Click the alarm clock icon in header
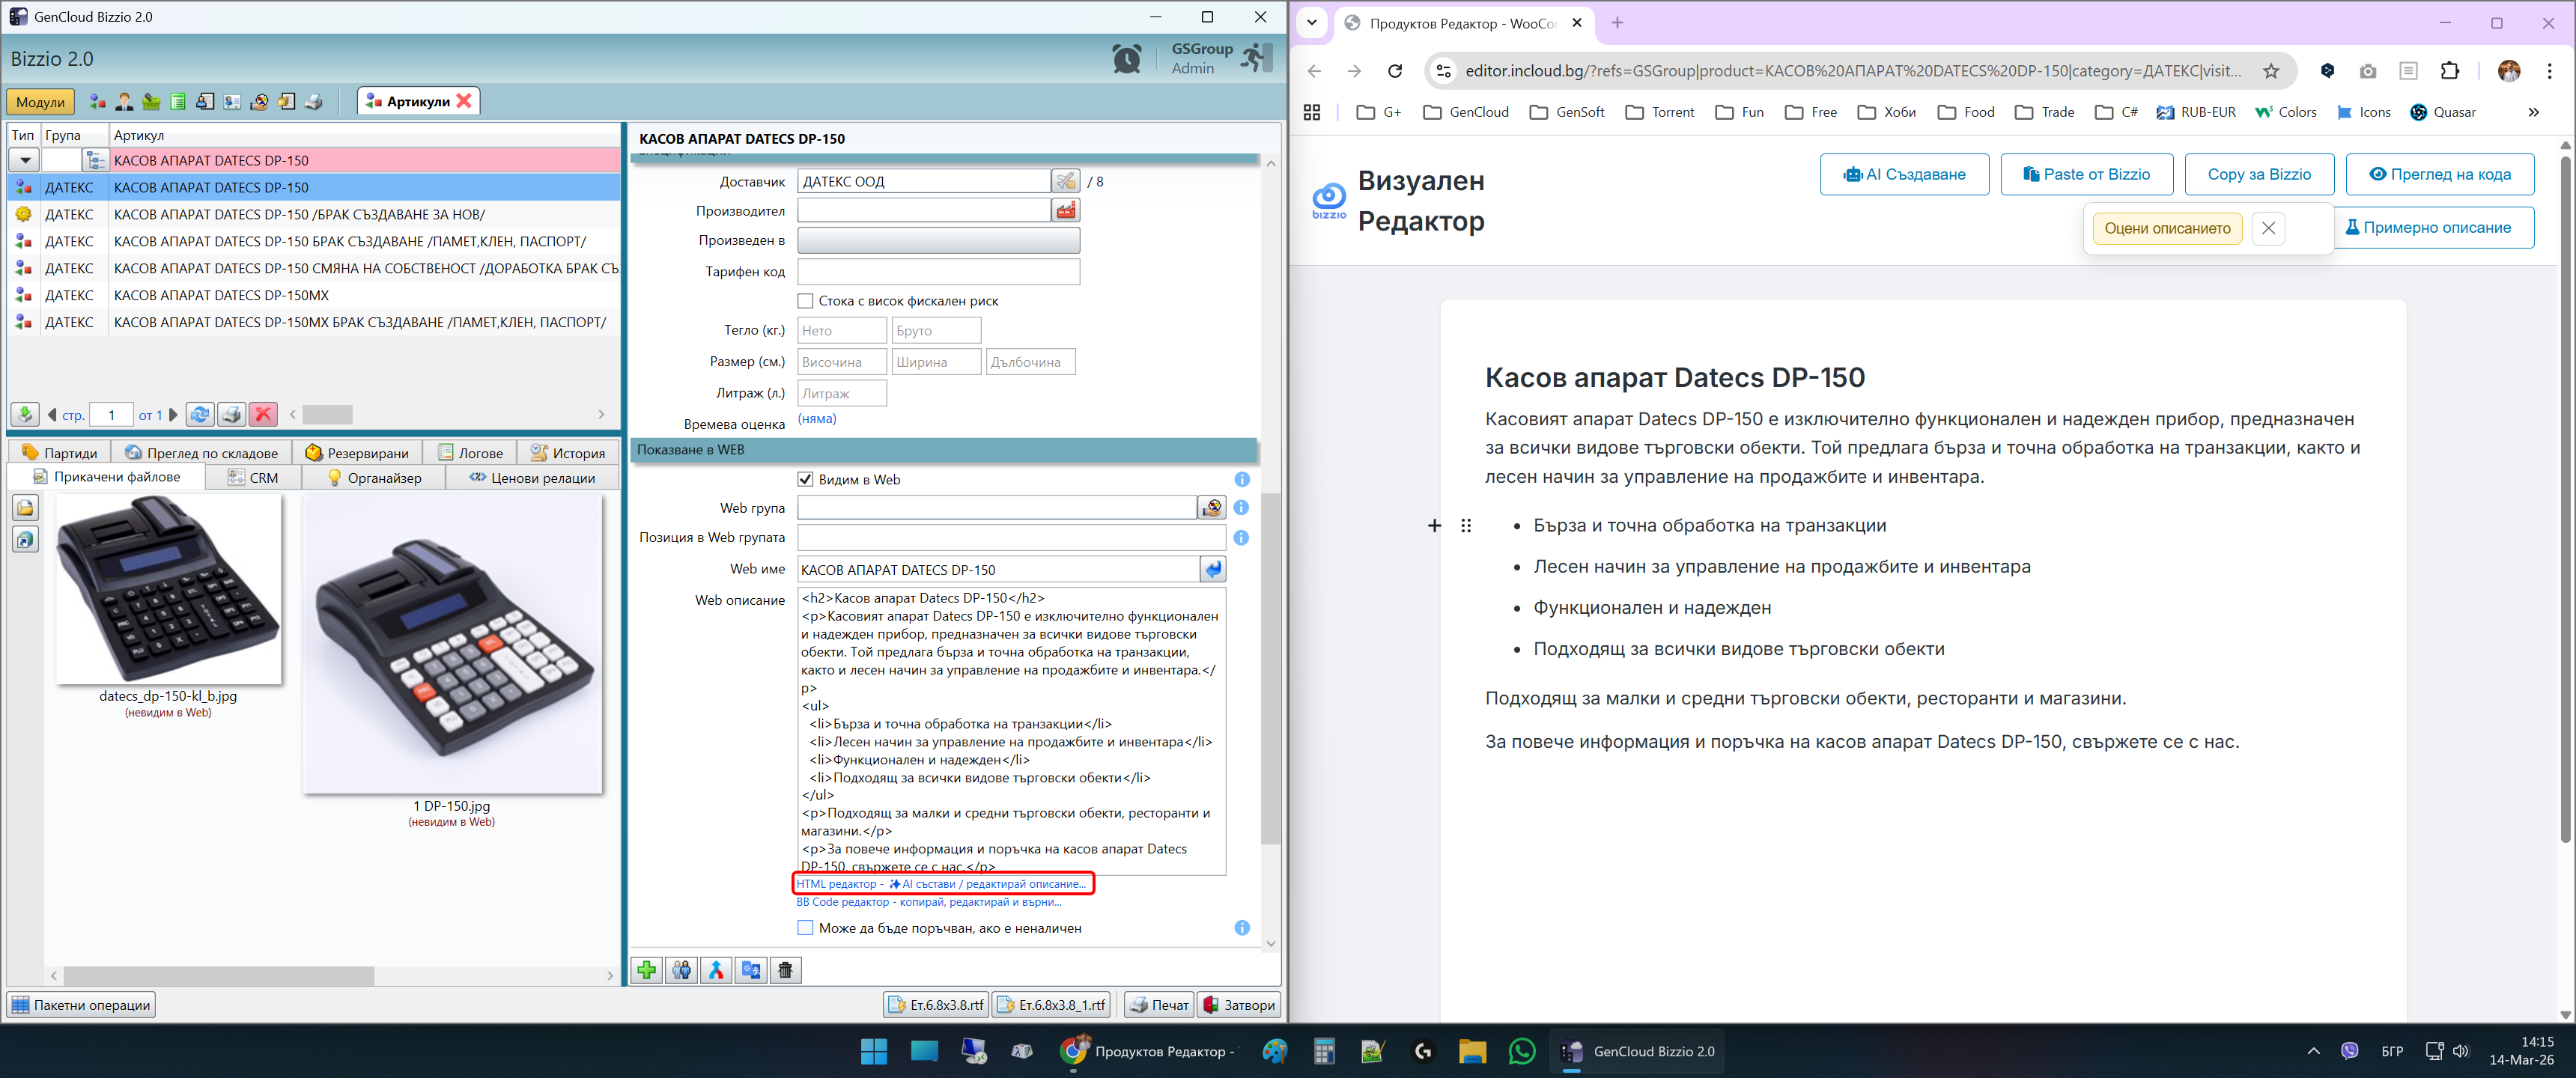This screenshot has width=2576, height=1078. pos(1126,59)
